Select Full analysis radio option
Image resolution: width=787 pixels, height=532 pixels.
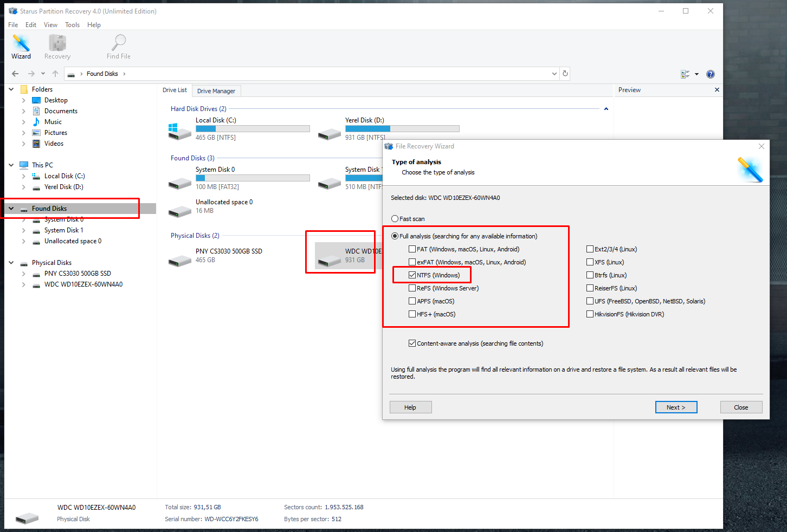(x=395, y=236)
